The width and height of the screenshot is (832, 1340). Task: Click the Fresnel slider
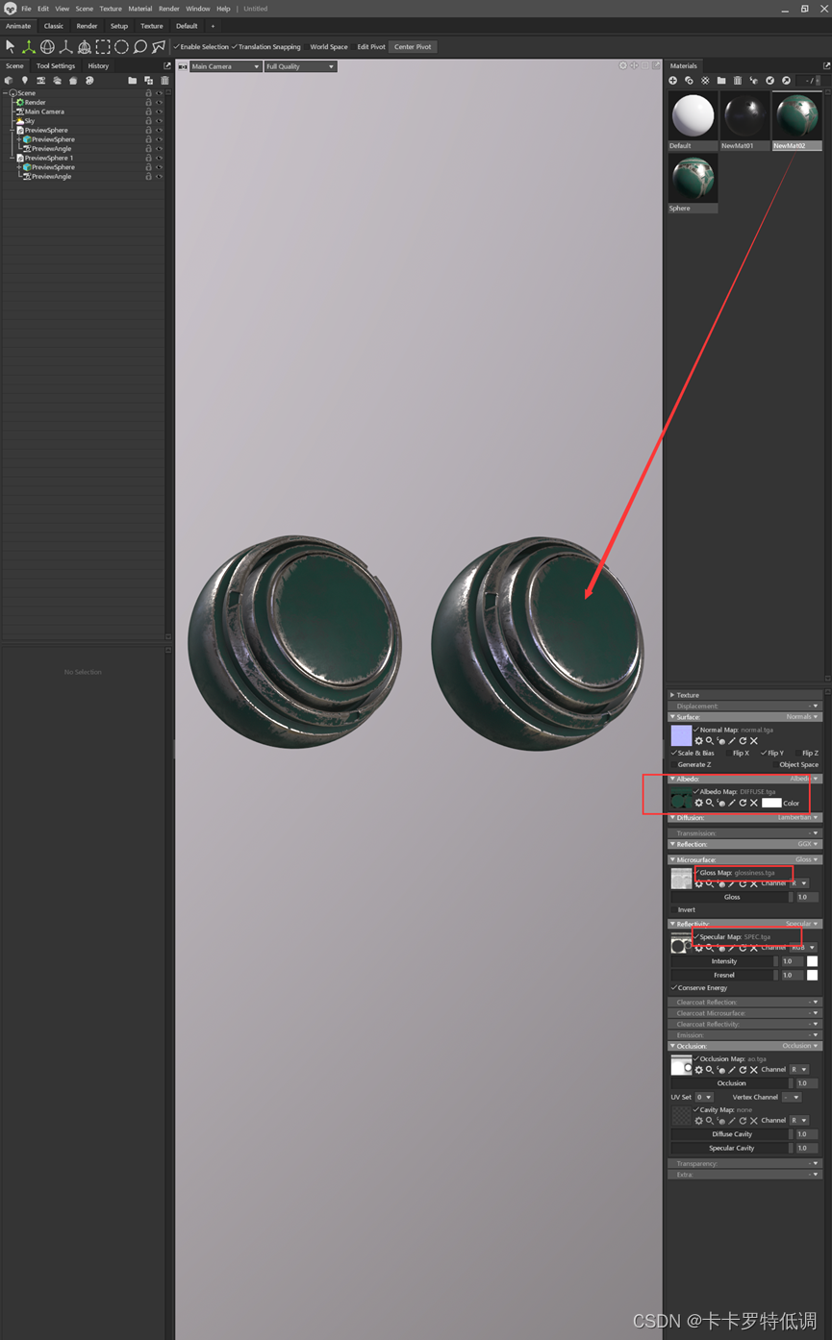[x=724, y=975]
